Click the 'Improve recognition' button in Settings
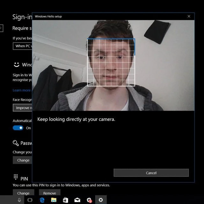Image resolution: width=204 pixels, height=204 pixels. tap(23, 108)
